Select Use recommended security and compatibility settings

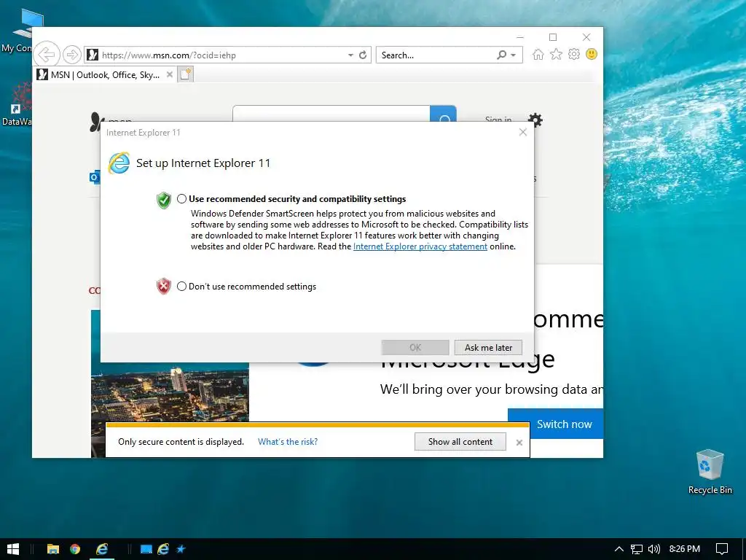point(181,198)
